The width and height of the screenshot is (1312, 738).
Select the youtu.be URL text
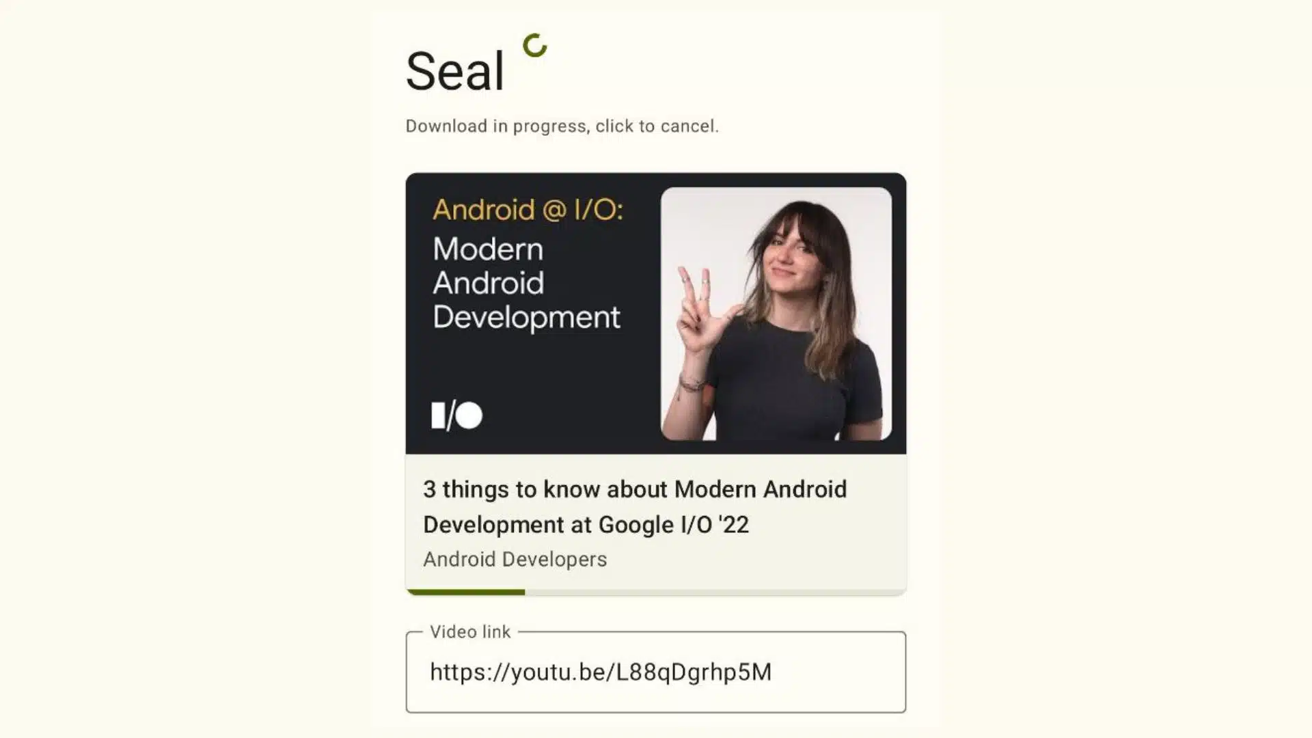[600, 672]
